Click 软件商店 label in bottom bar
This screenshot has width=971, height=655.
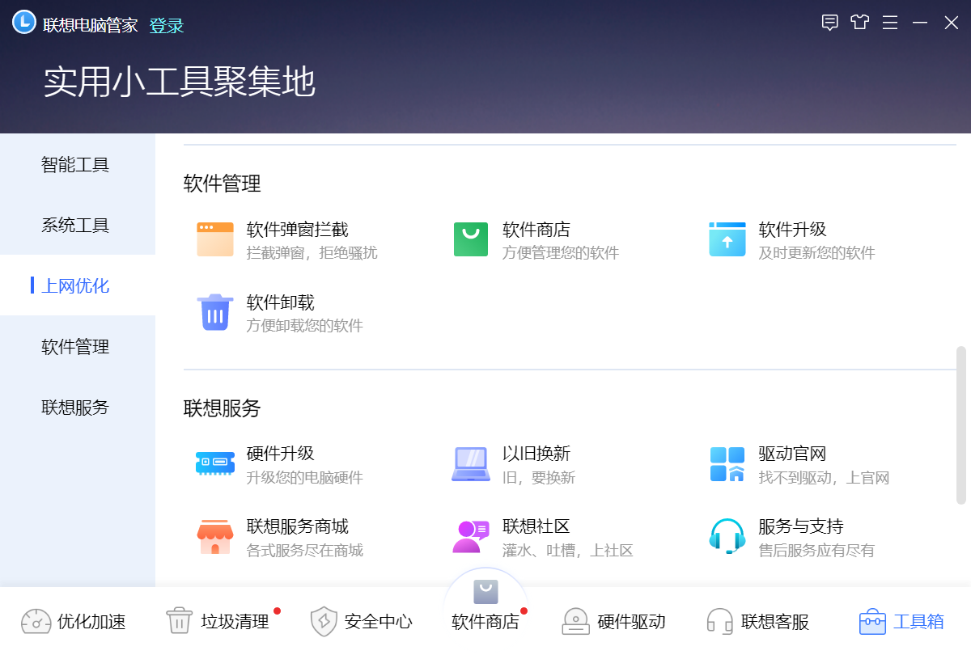click(x=485, y=622)
